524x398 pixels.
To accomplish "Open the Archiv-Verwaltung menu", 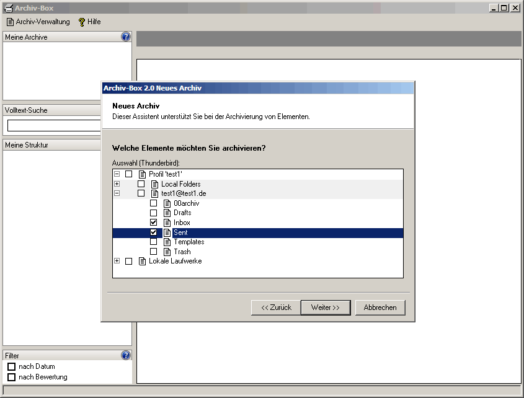I will pos(38,22).
